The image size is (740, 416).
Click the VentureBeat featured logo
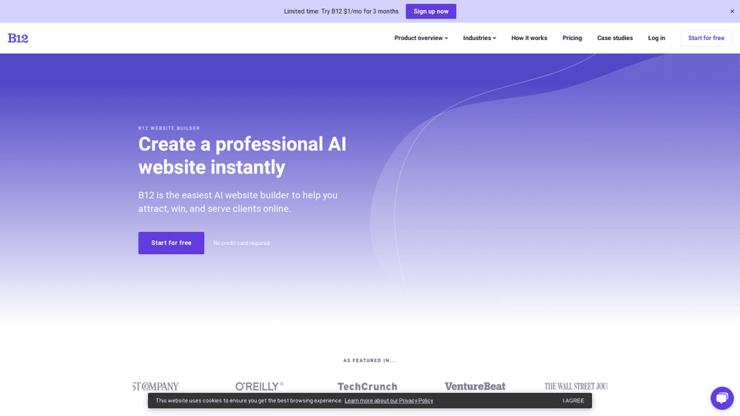[475, 386]
